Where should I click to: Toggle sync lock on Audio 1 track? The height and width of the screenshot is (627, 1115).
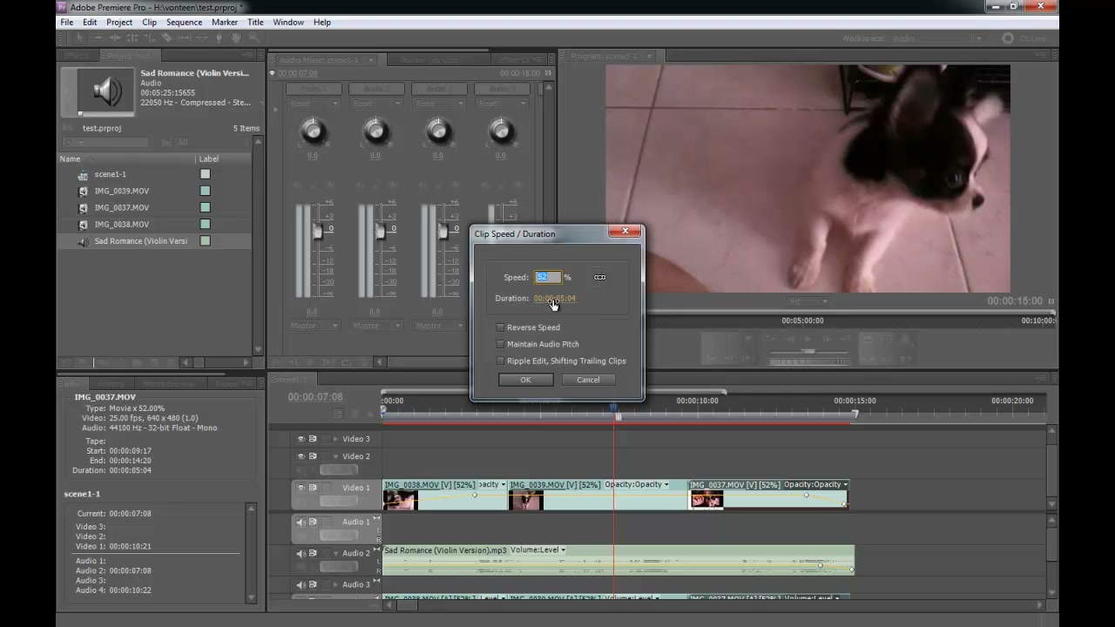(x=313, y=522)
